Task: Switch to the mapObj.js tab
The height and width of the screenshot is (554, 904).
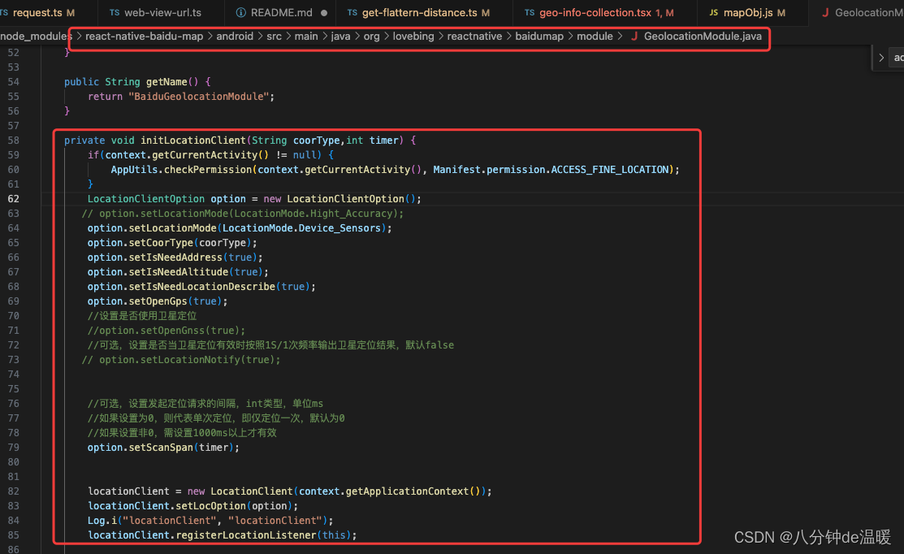Action: [x=748, y=12]
